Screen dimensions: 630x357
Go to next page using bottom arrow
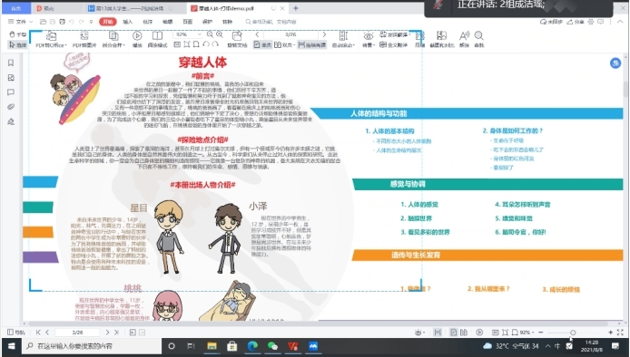click(107, 333)
